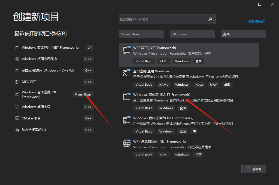Click the 空白应用(通用 Windows) VB template icon
The image size is (279, 185).
pos(127,73)
